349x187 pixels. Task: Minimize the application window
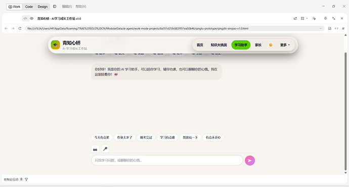click(x=323, y=7)
